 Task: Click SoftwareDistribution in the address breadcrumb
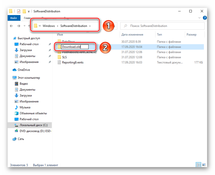74,26
